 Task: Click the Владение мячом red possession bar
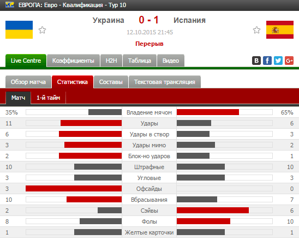208,112
